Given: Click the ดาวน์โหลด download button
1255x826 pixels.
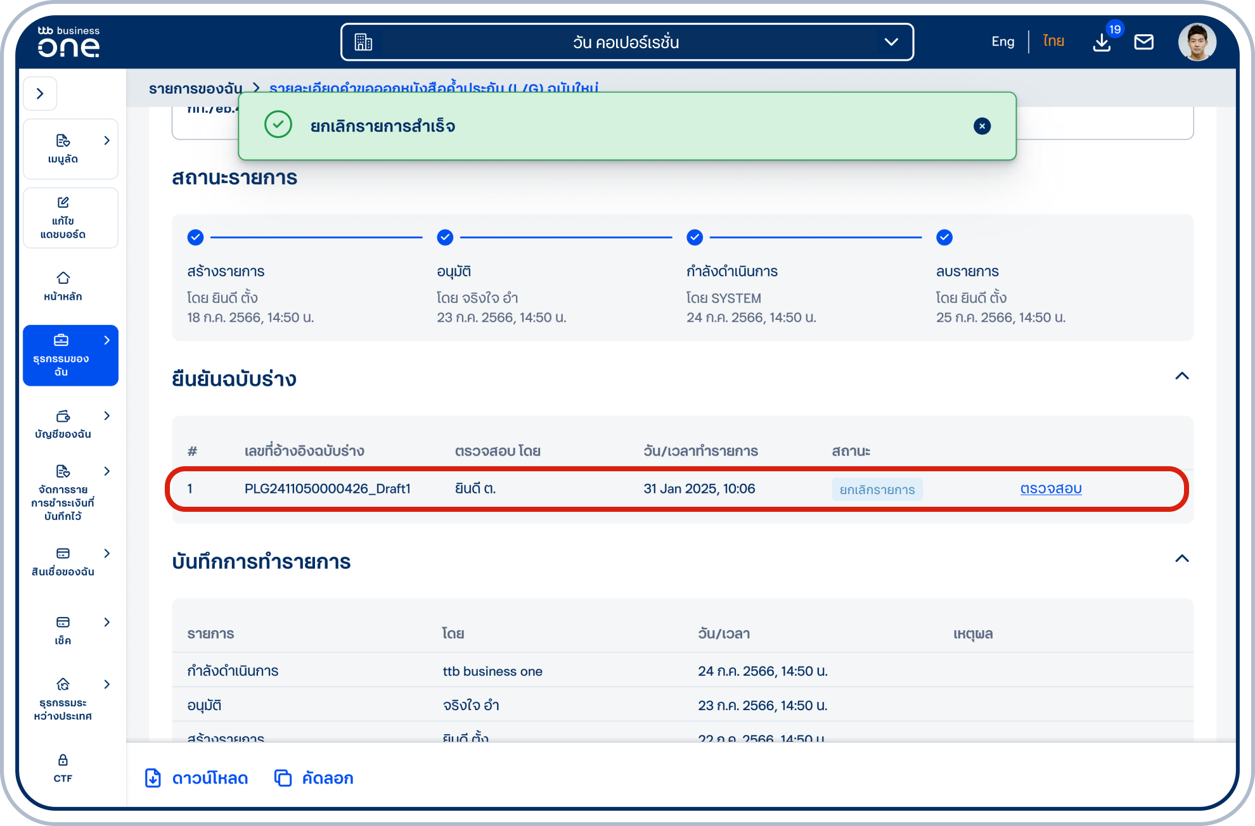Looking at the screenshot, I should pyautogui.click(x=196, y=778).
